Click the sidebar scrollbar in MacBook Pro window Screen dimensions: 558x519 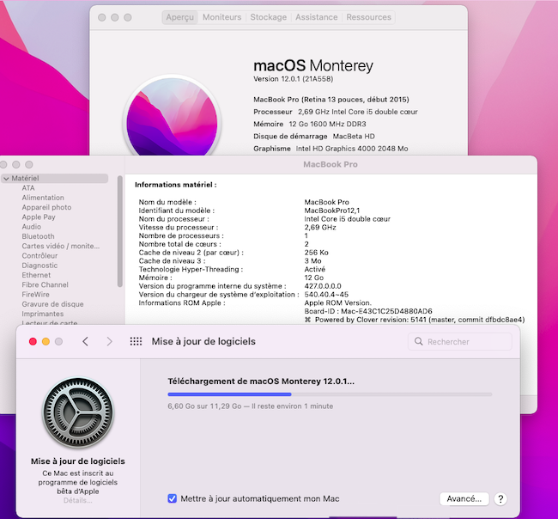click(120, 231)
